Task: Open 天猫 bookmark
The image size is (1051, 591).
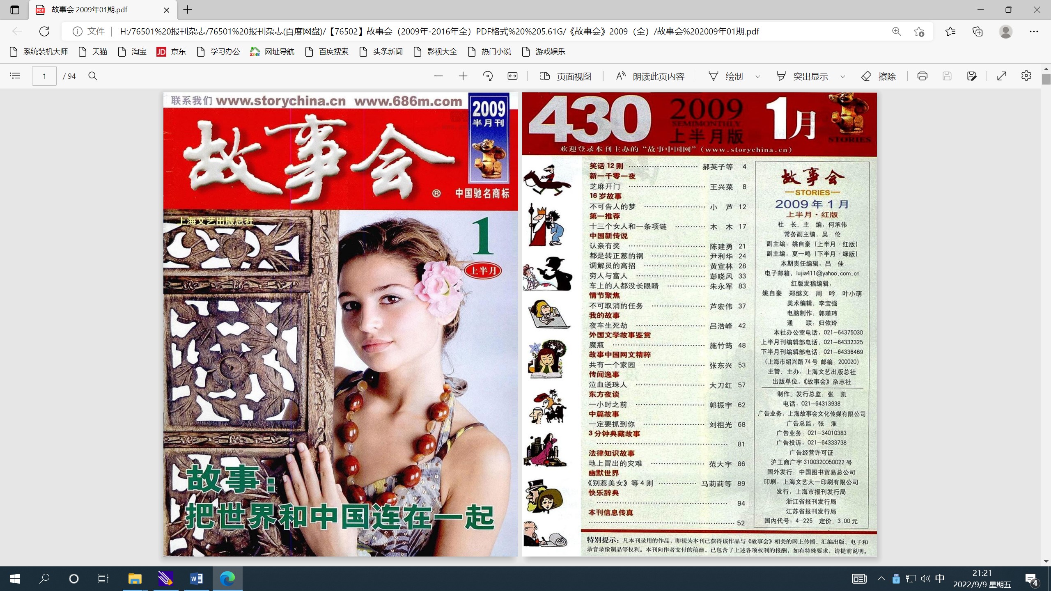Action: coord(93,52)
